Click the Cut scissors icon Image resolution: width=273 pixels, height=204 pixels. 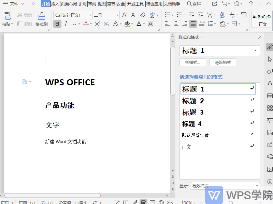(19, 15)
